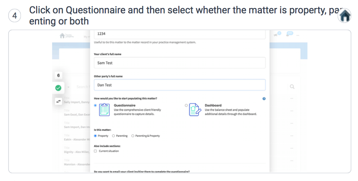The width and height of the screenshot is (358, 181).
Task: Click the green checkmark icon in side panel
Action: [58, 88]
